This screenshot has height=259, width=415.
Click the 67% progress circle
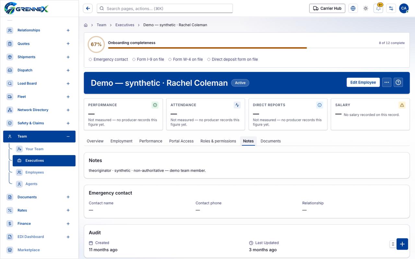[96, 44]
